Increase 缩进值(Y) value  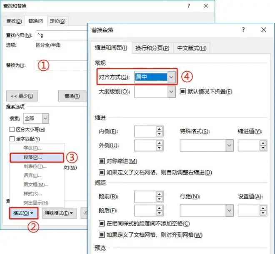pos(263,143)
